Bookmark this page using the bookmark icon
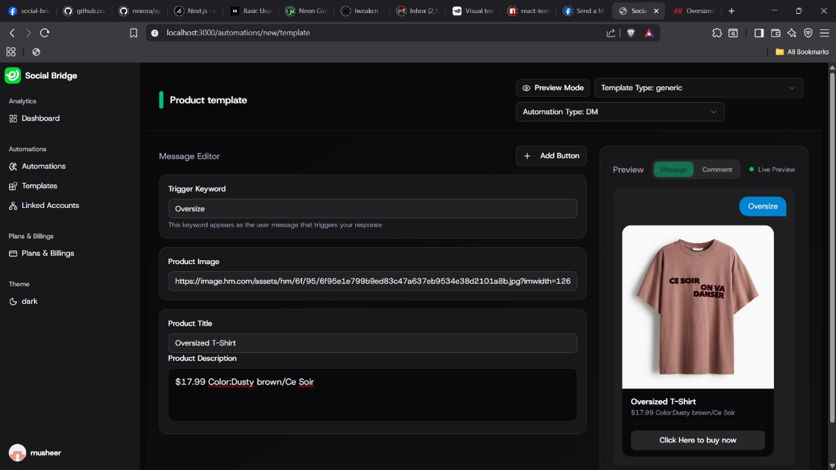 133,33
